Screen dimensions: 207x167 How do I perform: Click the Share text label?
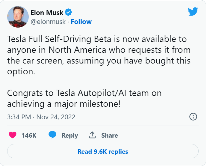pyautogui.click(x=109, y=136)
